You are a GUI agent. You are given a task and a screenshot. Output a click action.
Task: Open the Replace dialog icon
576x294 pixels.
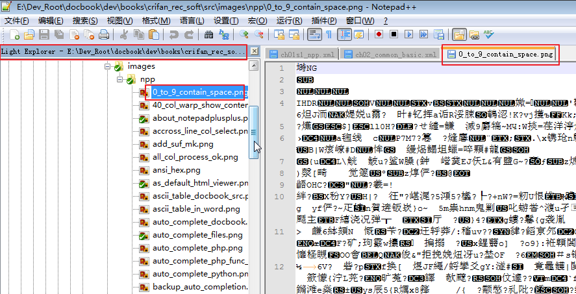point(224,34)
